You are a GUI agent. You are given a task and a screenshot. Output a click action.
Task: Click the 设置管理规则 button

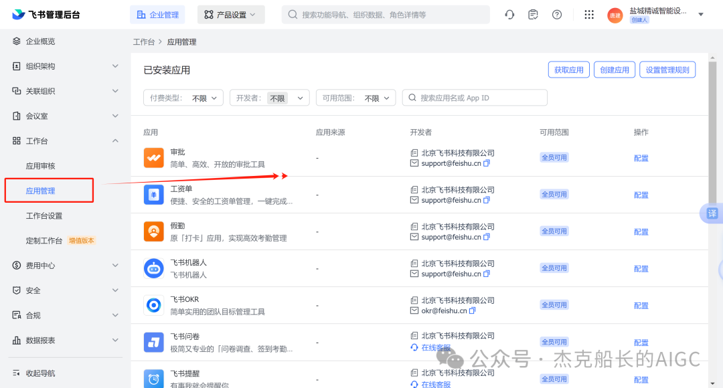(667, 70)
